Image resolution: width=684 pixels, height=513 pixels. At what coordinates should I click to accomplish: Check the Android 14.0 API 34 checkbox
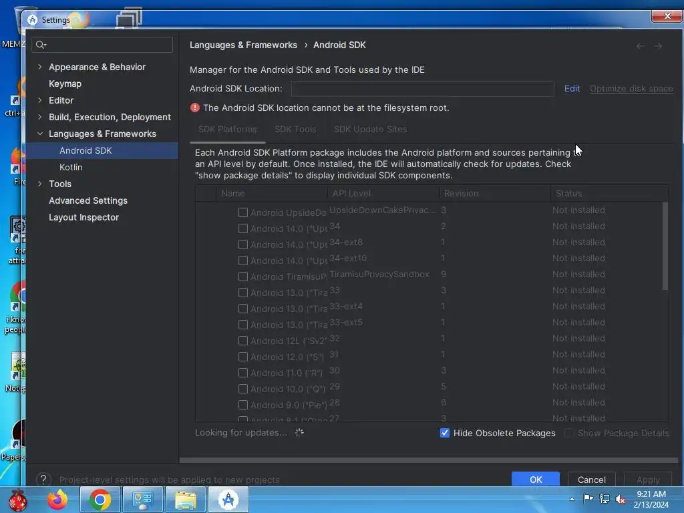(243, 228)
